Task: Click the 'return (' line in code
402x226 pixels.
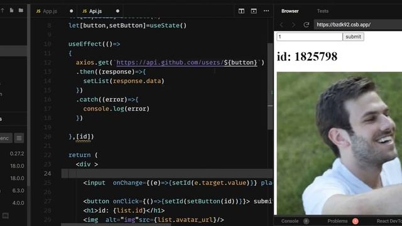Action: 83,155
